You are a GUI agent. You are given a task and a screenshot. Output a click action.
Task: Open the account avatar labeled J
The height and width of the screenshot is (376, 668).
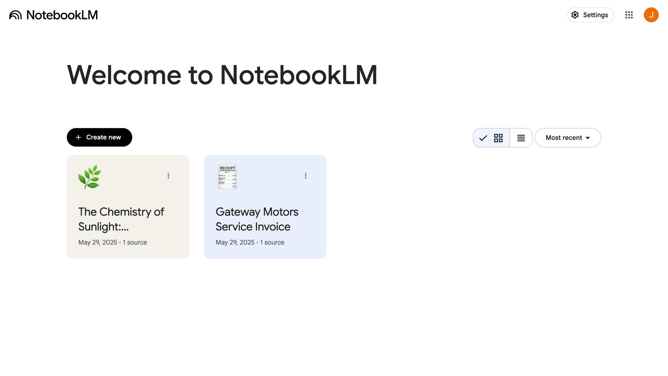(651, 15)
